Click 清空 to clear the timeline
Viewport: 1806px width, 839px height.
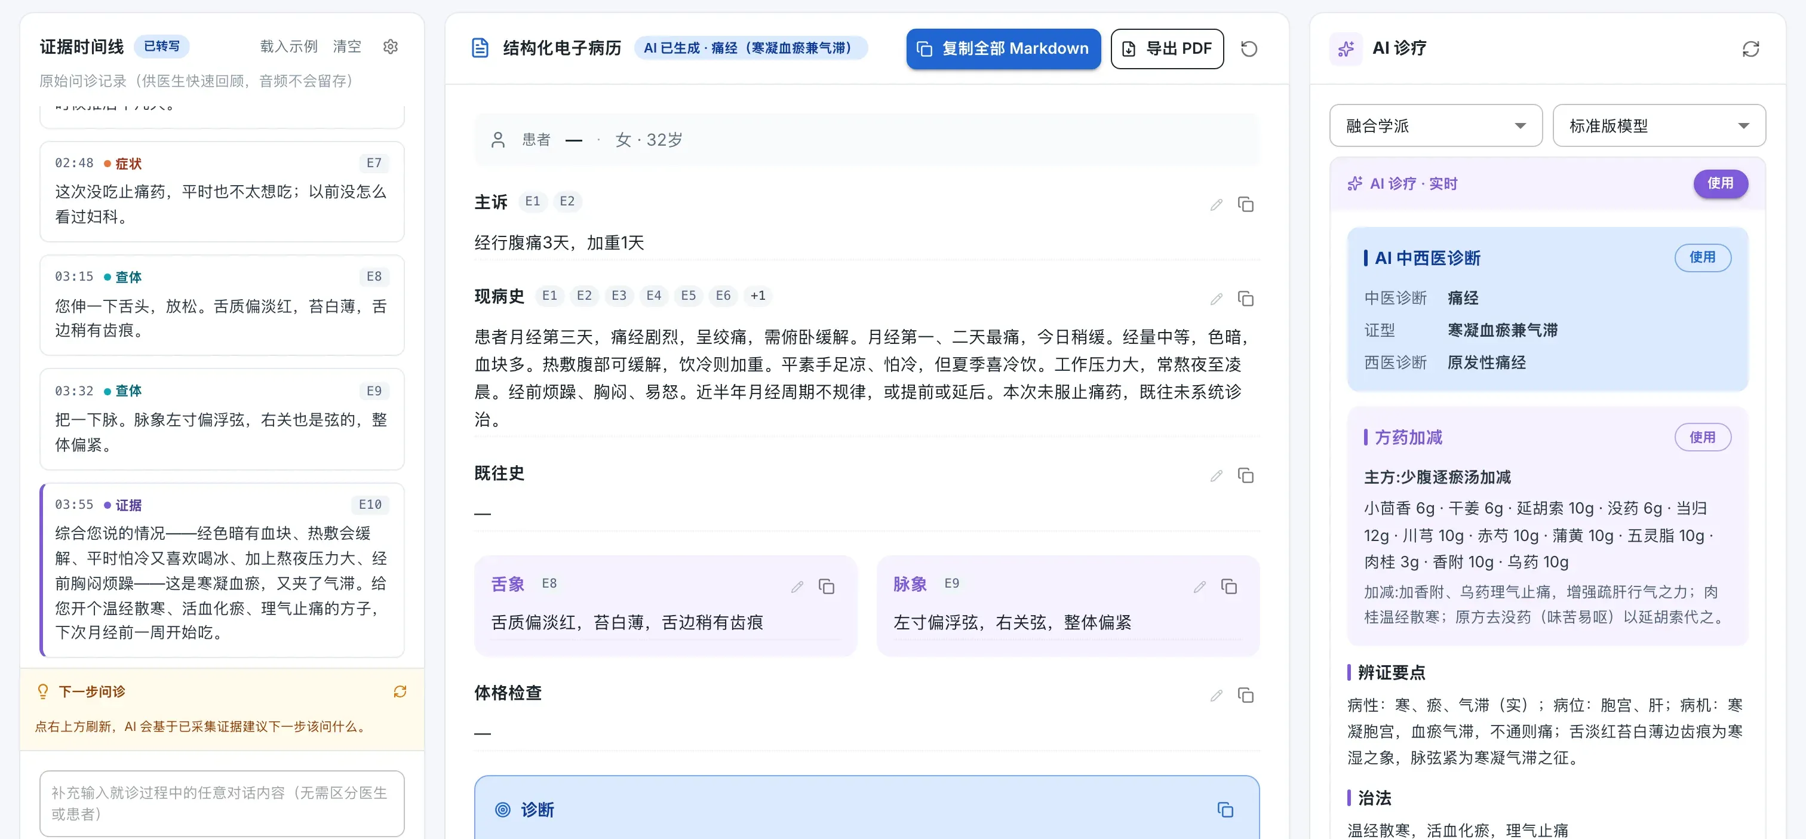[x=346, y=46]
